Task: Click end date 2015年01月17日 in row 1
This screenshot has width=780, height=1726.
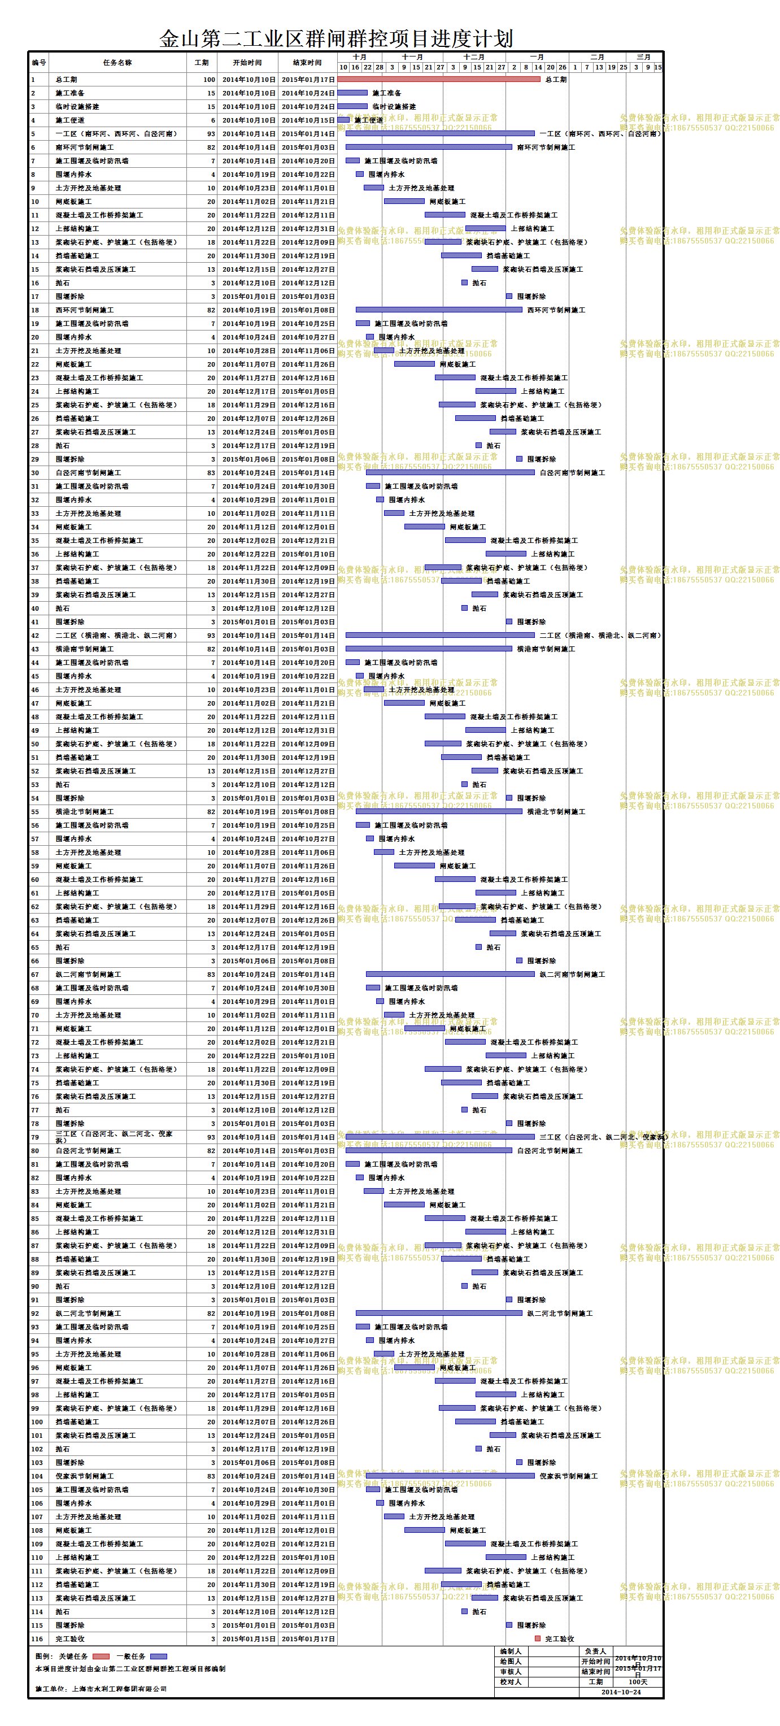Action: [x=308, y=79]
